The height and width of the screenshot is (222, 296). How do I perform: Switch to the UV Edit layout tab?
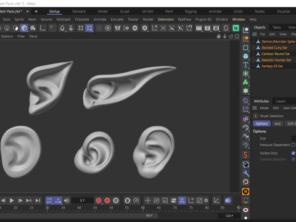pyautogui.click(x=147, y=12)
